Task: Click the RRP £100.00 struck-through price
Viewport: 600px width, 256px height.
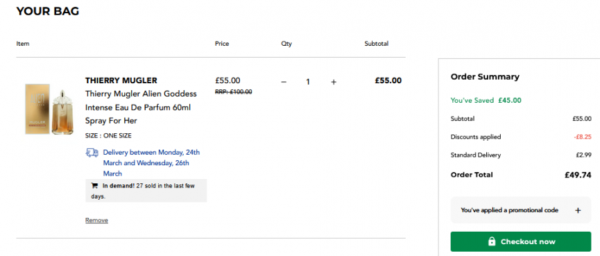Action: click(x=234, y=92)
